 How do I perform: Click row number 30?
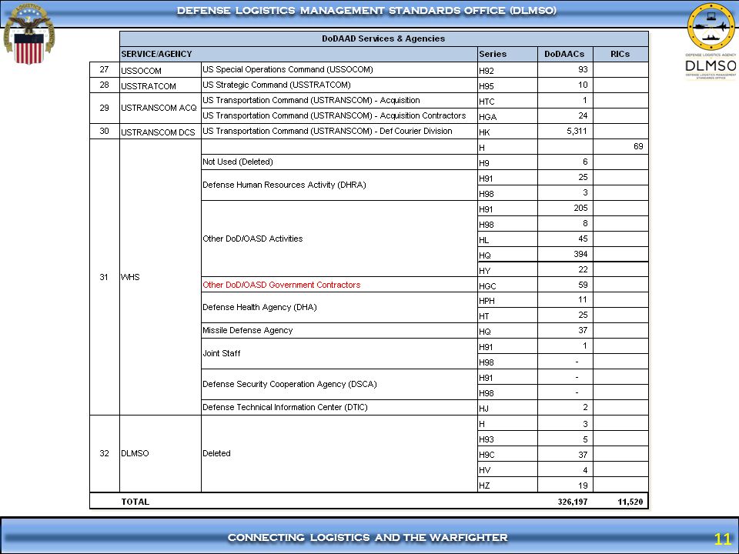pyautogui.click(x=104, y=131)
